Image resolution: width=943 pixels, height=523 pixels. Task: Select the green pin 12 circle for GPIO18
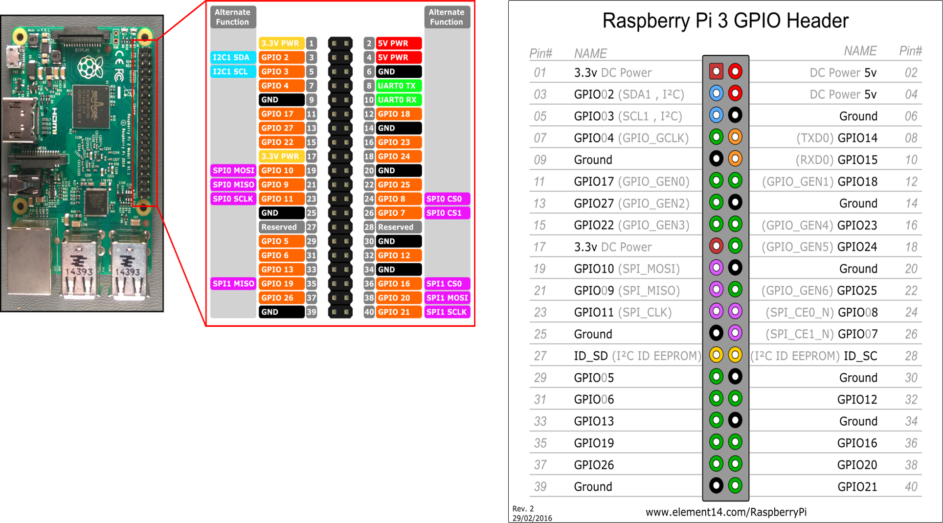[735, 181]
